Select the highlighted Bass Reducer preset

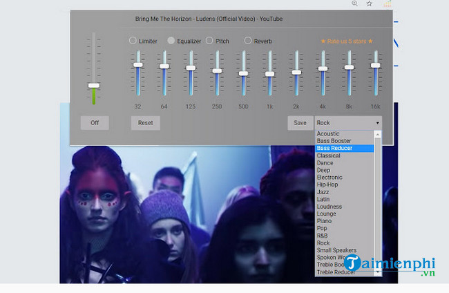tap(345, 148)
